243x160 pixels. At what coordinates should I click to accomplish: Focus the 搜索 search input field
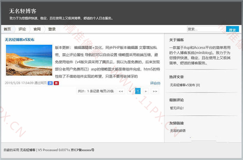coord(207,29)
